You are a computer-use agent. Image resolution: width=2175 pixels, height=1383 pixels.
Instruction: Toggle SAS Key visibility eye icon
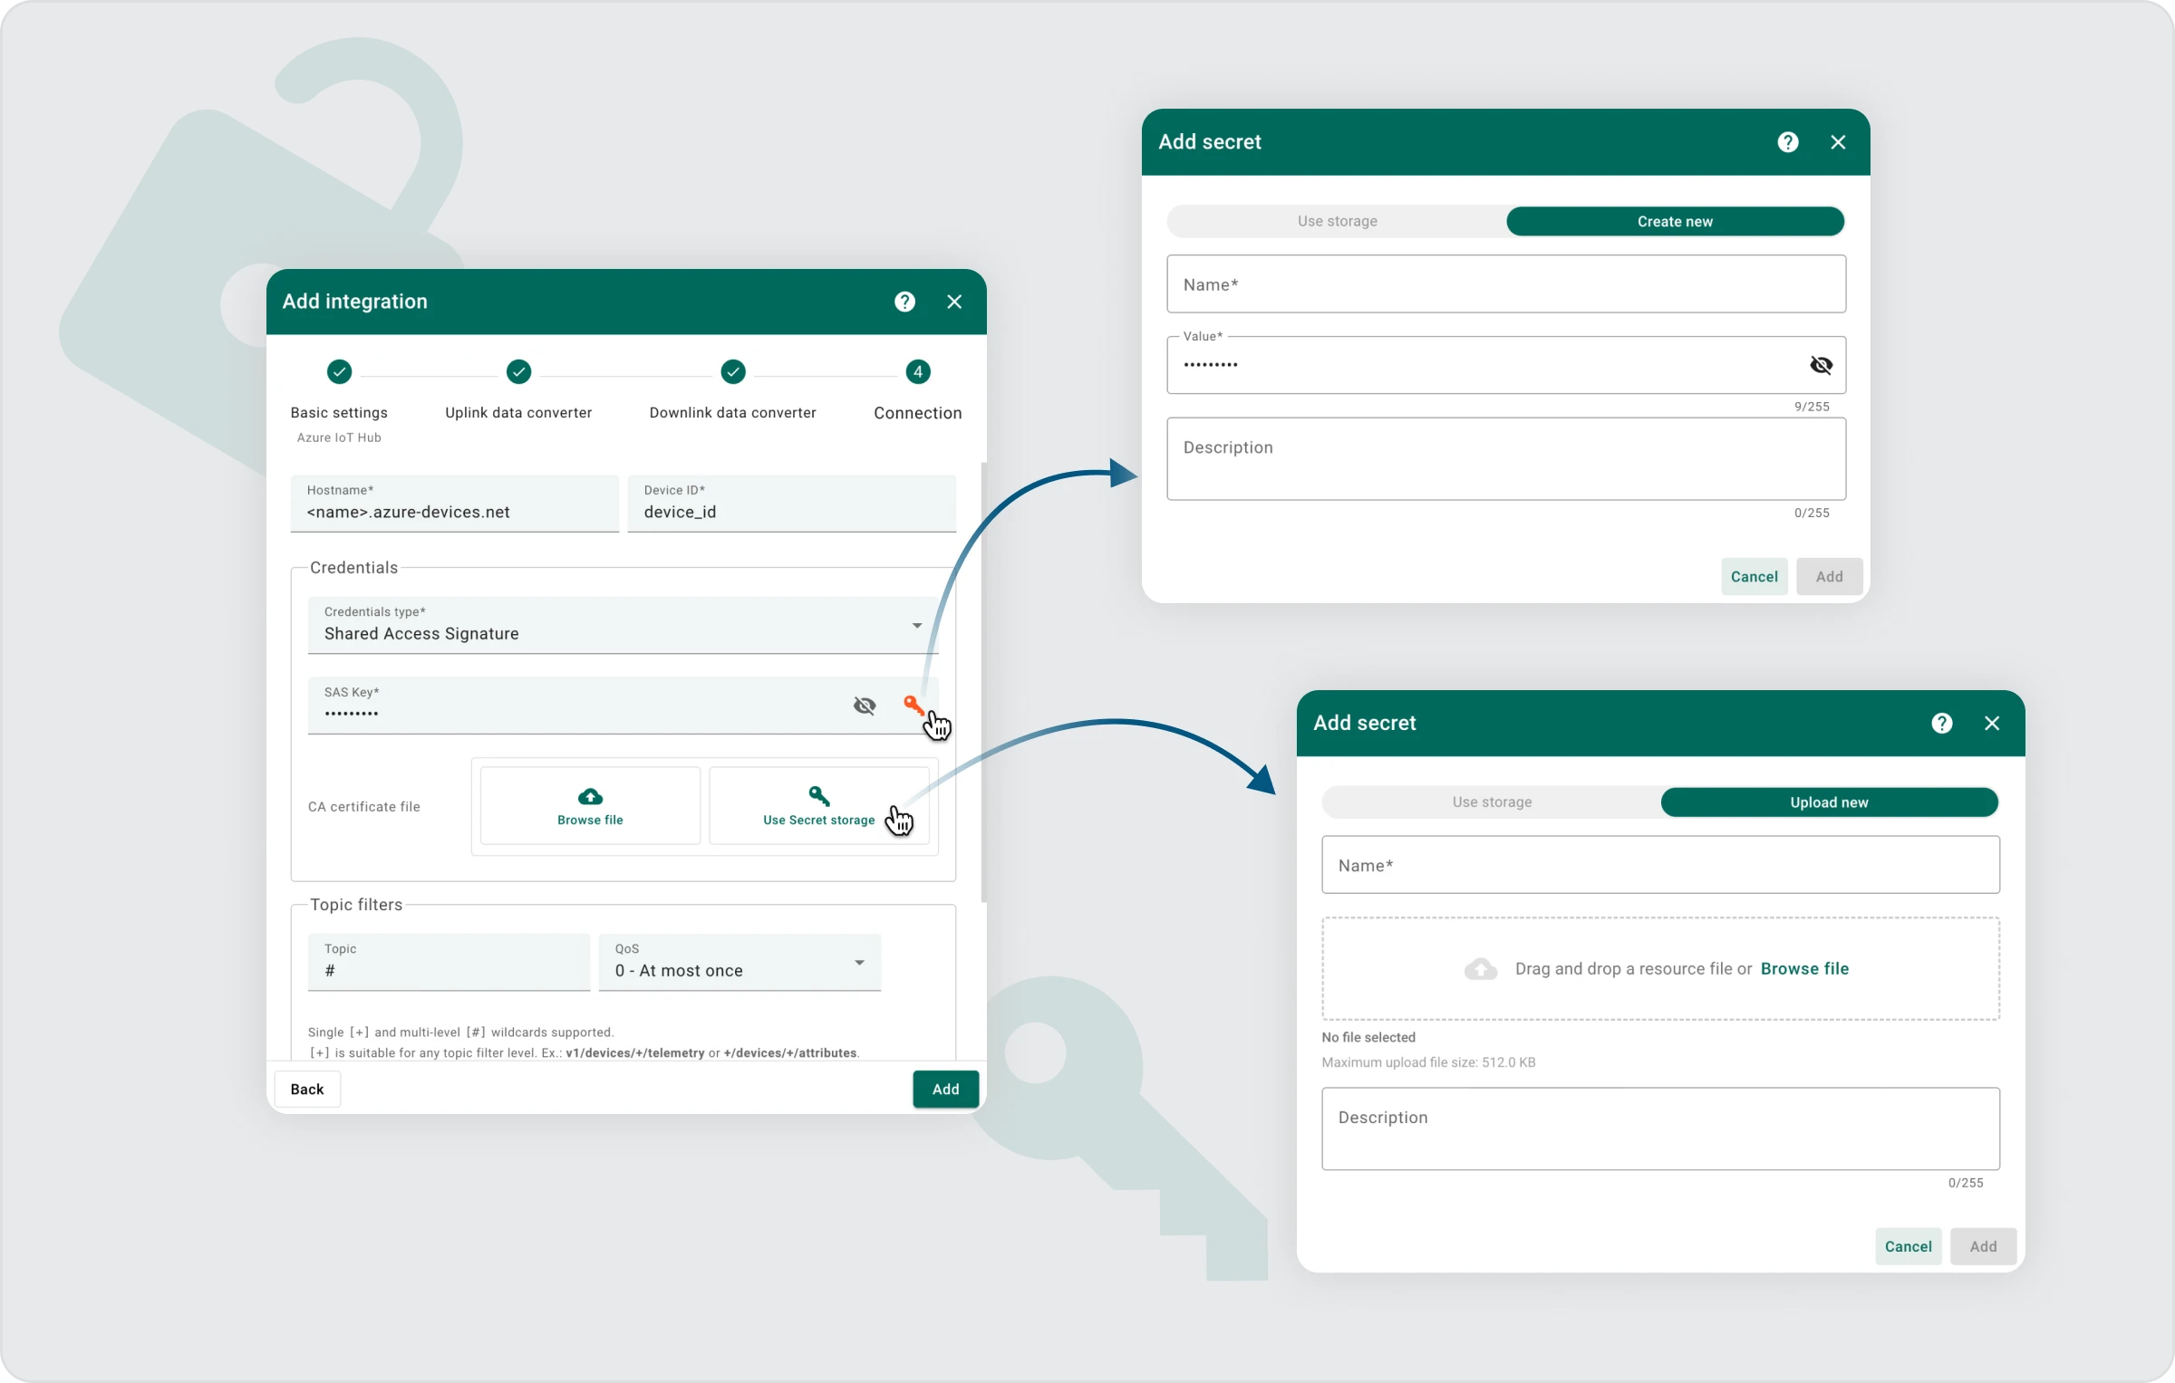(865, 706)
